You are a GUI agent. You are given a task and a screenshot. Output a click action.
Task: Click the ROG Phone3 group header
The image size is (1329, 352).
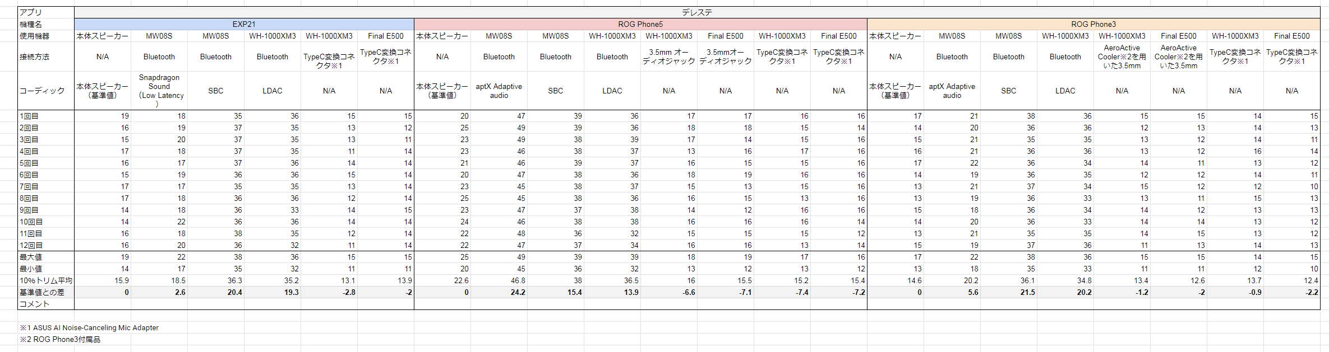(1093, 24)
